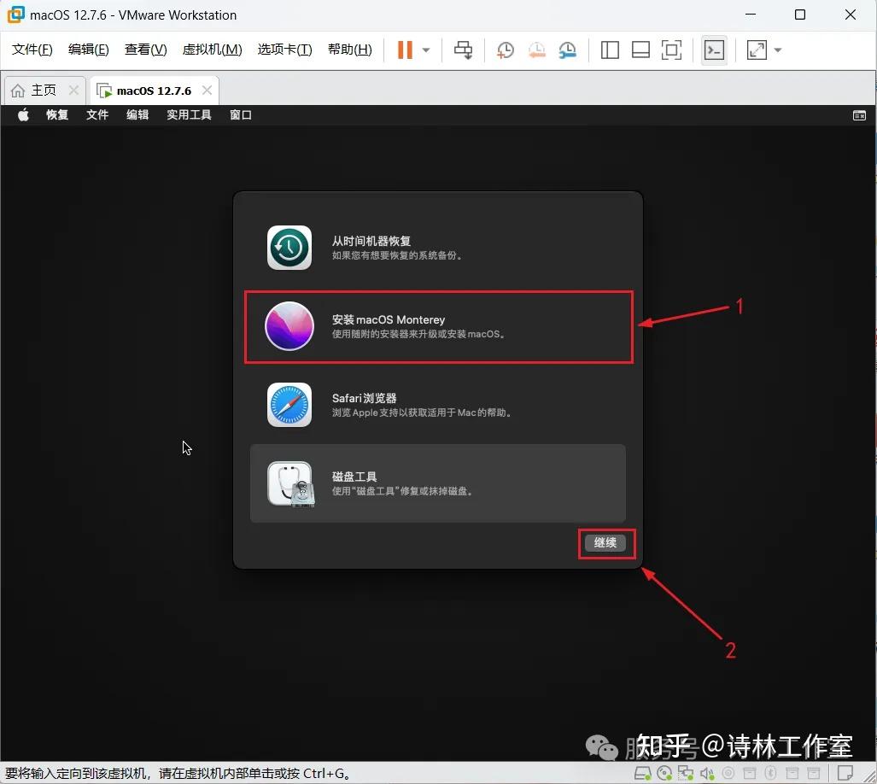Open the console view terminal icon
The width and height of the screenshot is (877, 784).
click(x=714, y=50)
